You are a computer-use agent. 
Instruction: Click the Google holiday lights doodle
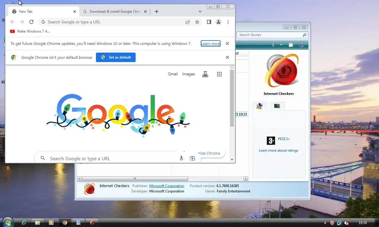point(118,115)
